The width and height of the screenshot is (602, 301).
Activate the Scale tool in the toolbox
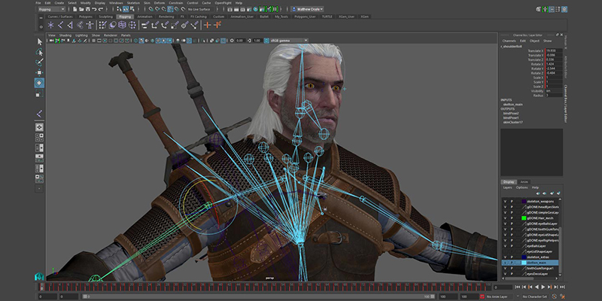(40, 93)
